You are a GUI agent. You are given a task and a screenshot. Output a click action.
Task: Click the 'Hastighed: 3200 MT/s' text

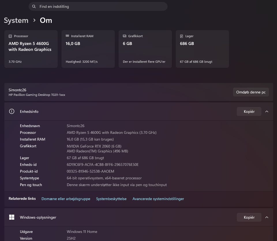(x=82, y=62)
